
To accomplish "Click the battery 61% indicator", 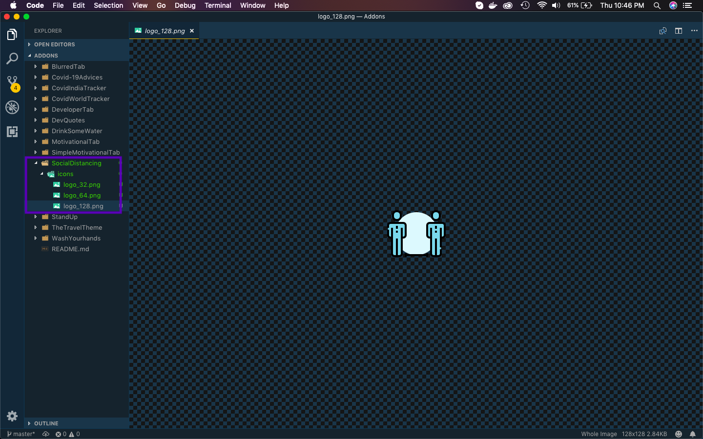I will coord(580,5).
